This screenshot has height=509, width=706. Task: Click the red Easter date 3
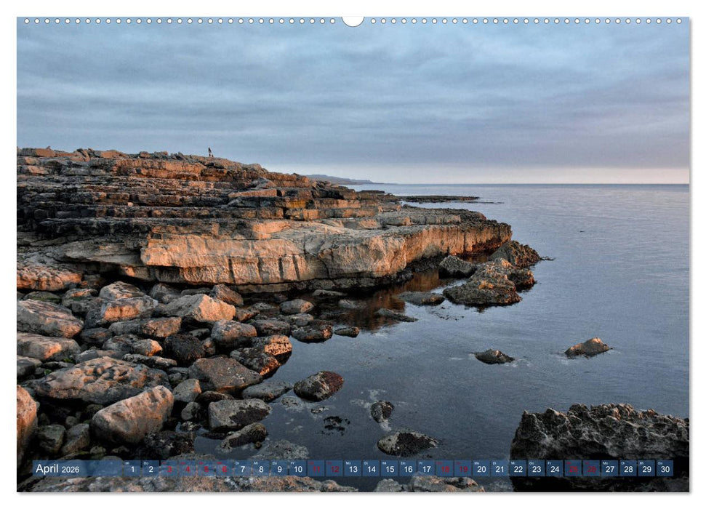169,471
